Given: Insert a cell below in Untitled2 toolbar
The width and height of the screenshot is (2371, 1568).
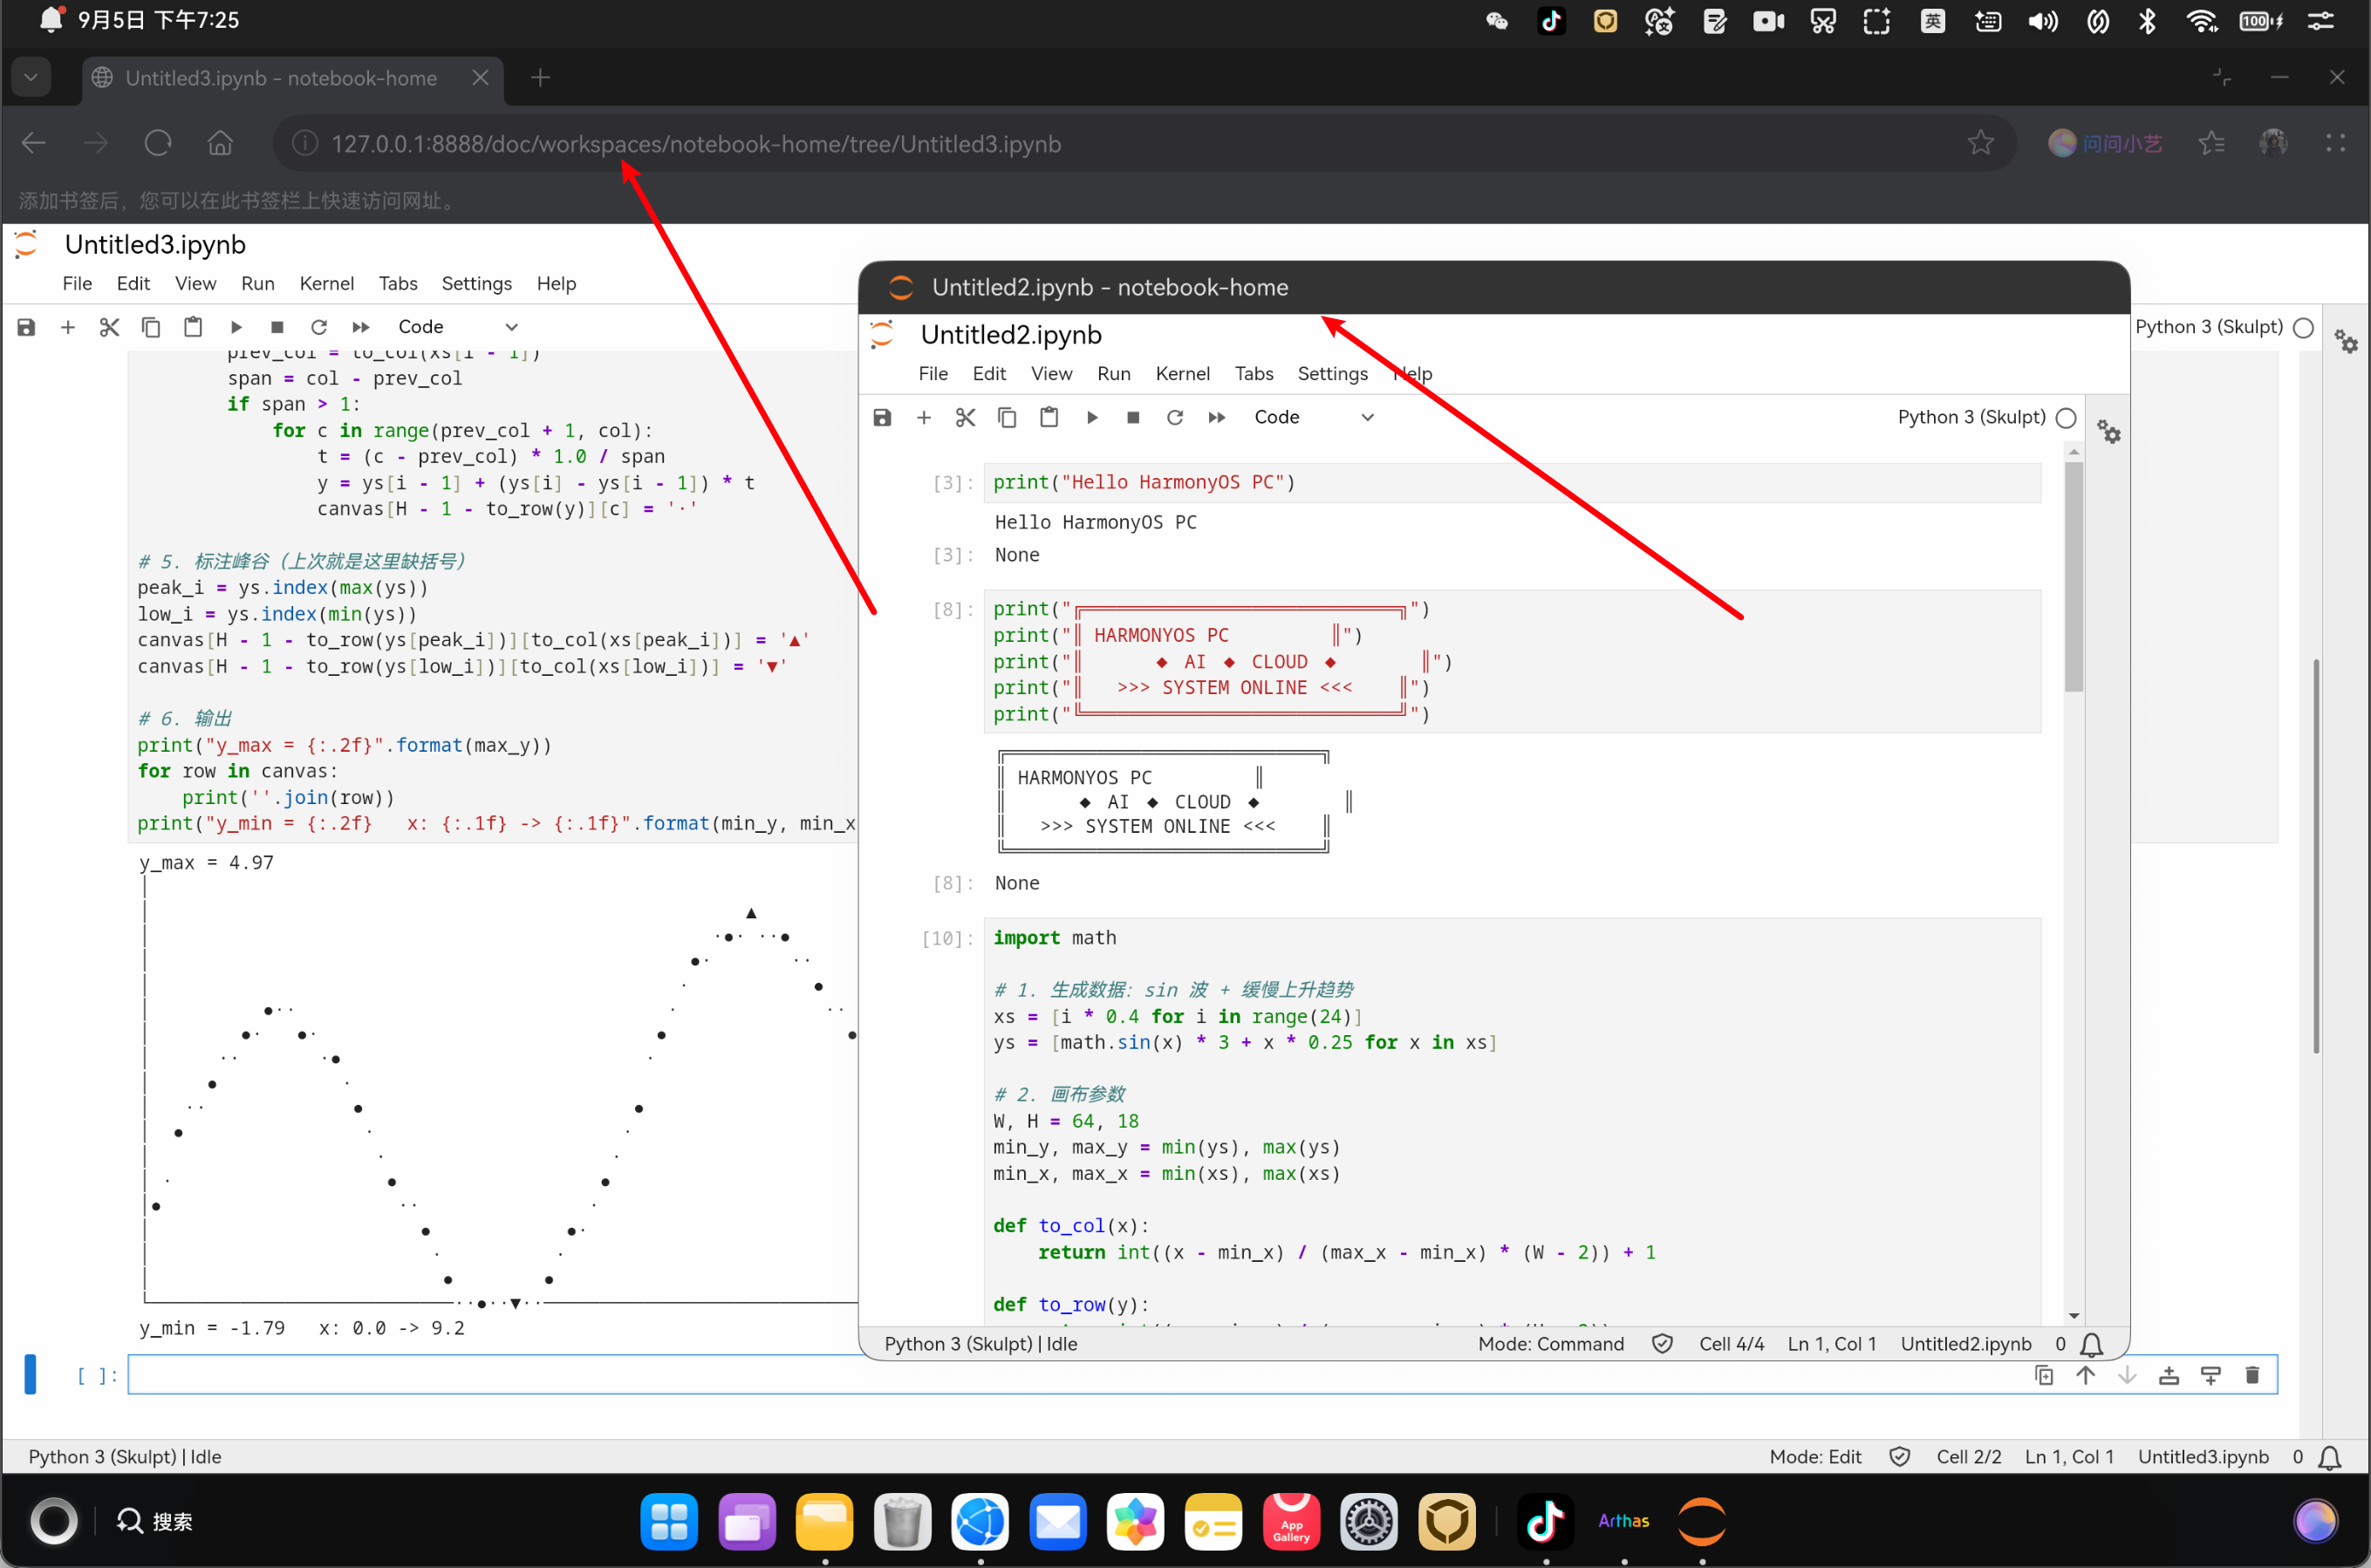Looking at the screenshot, I should [924, 417].
